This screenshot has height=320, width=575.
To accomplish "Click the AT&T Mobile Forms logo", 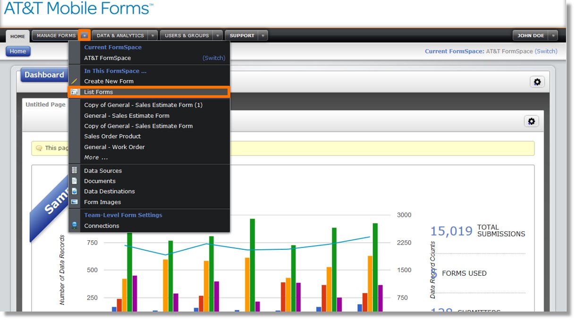I will pyautogui.click(x=78, y=8).
